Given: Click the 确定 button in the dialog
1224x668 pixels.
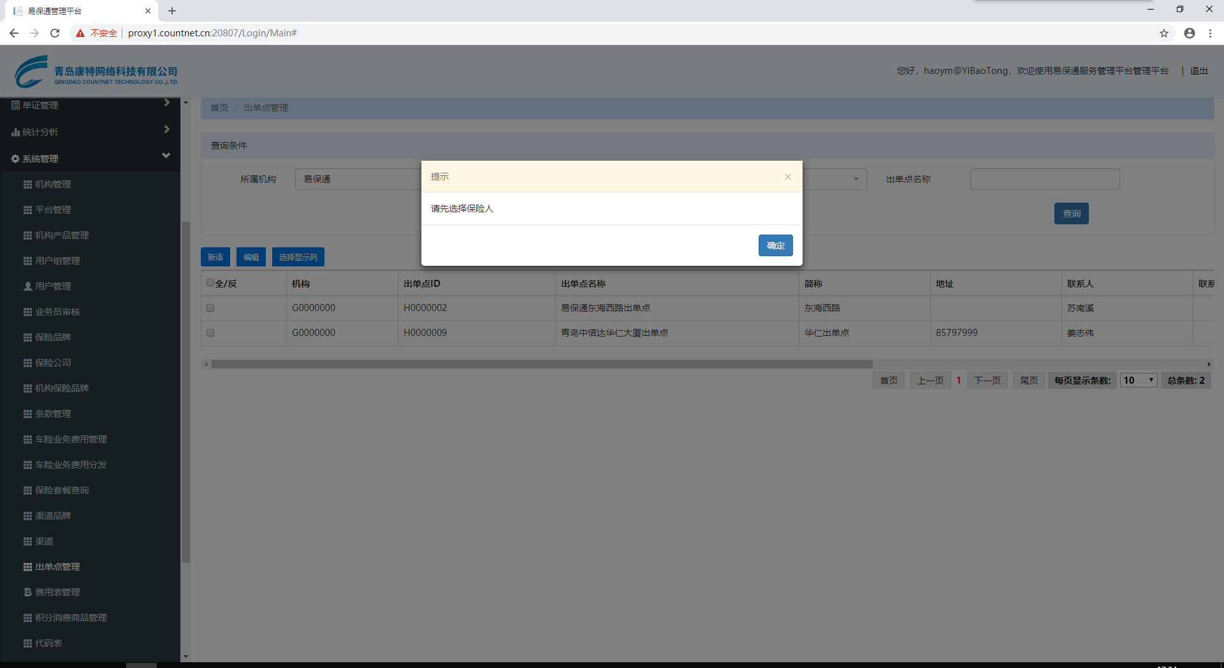Looking at the screenshot, I should tap(775, 245).
